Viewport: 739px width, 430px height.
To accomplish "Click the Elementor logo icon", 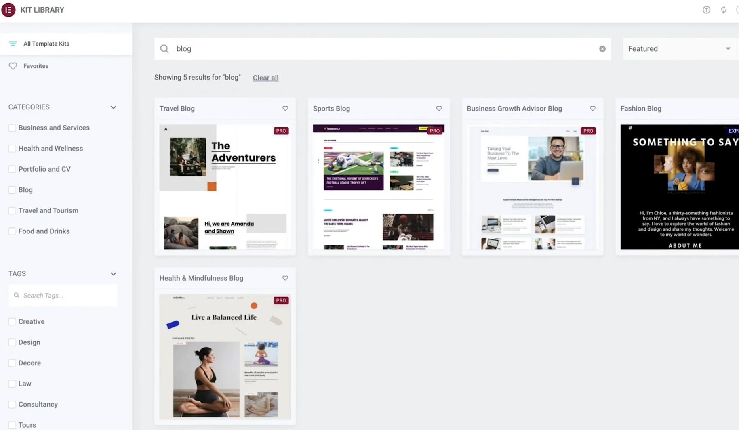I will [8, 10].
